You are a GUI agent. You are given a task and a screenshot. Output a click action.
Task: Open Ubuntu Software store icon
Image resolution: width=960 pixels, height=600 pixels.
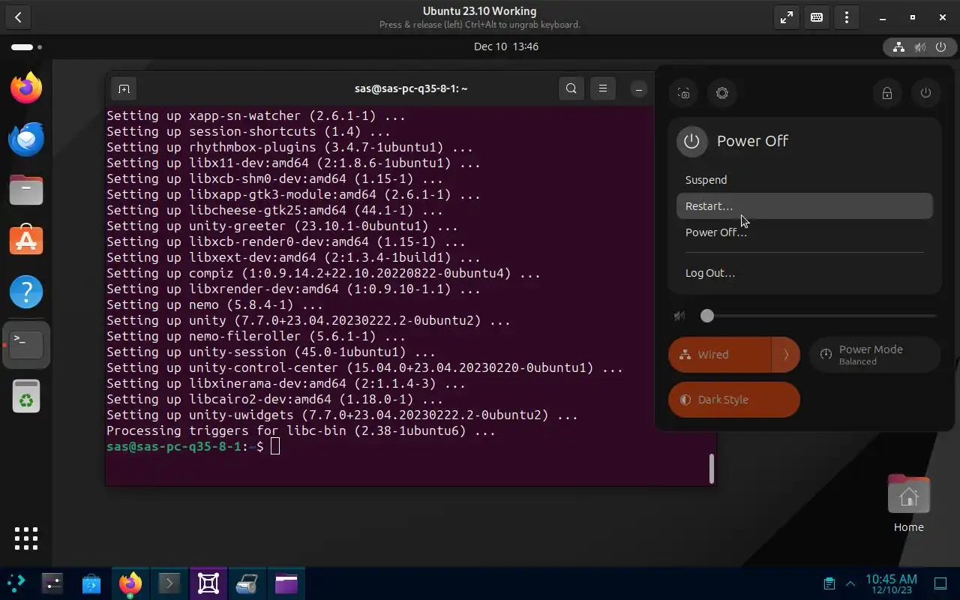coord(26,240)
